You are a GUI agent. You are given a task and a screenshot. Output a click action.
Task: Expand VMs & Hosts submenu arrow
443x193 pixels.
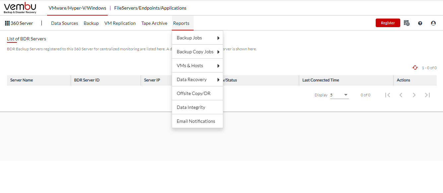point(219,66)
